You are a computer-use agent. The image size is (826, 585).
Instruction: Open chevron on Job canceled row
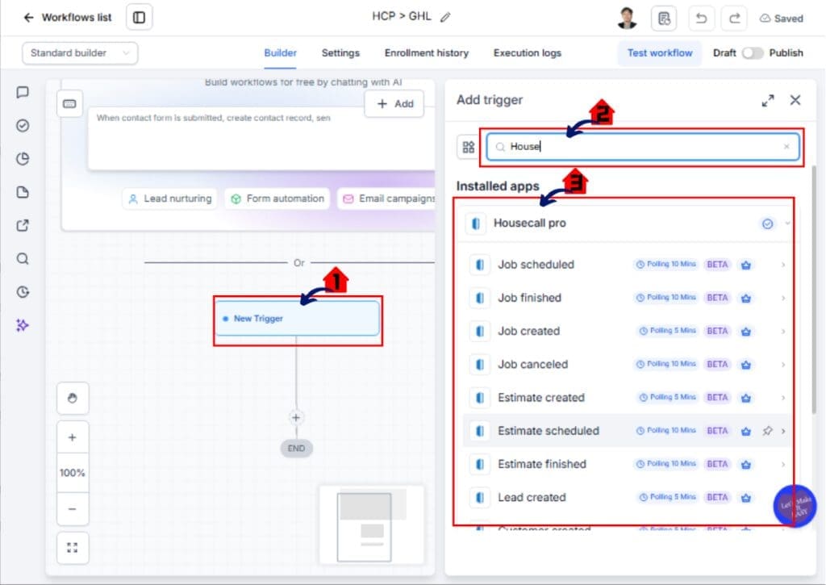coord(783,364)
